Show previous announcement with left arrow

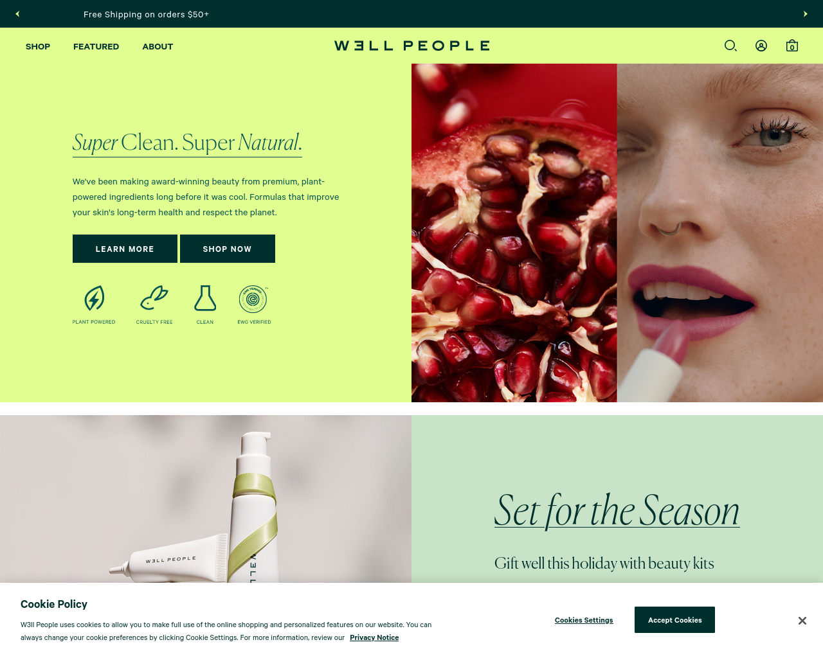17,13
